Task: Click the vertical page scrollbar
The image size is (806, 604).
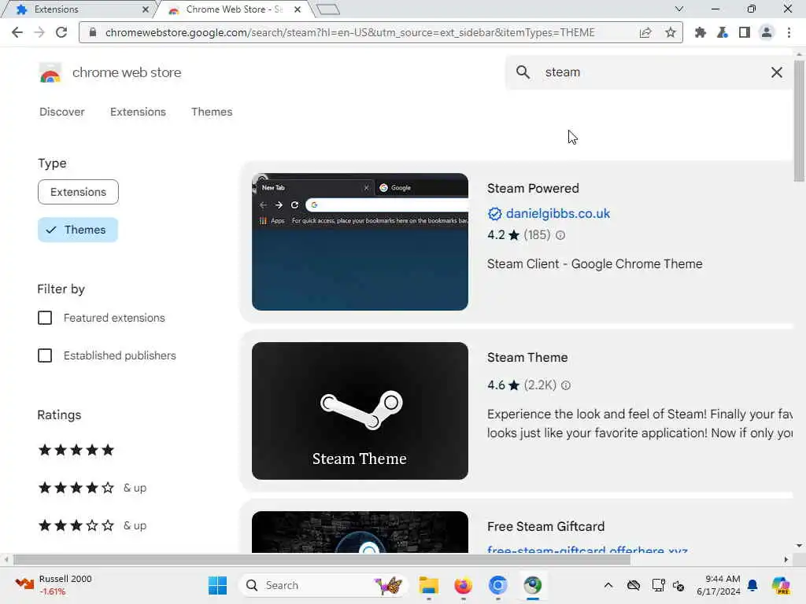Action: [799, 120]
